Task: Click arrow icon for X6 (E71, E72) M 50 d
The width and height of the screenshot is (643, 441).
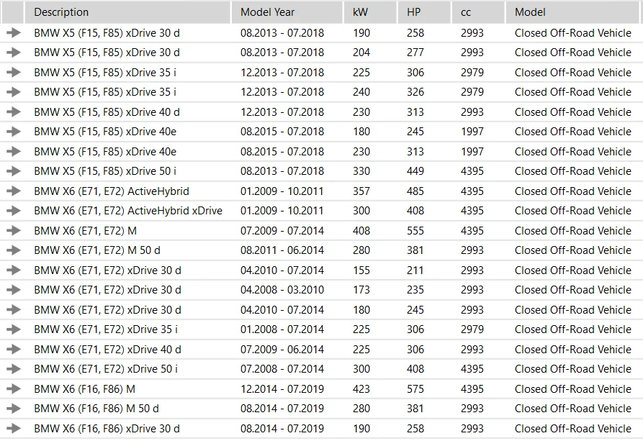Action: point(13,250)
